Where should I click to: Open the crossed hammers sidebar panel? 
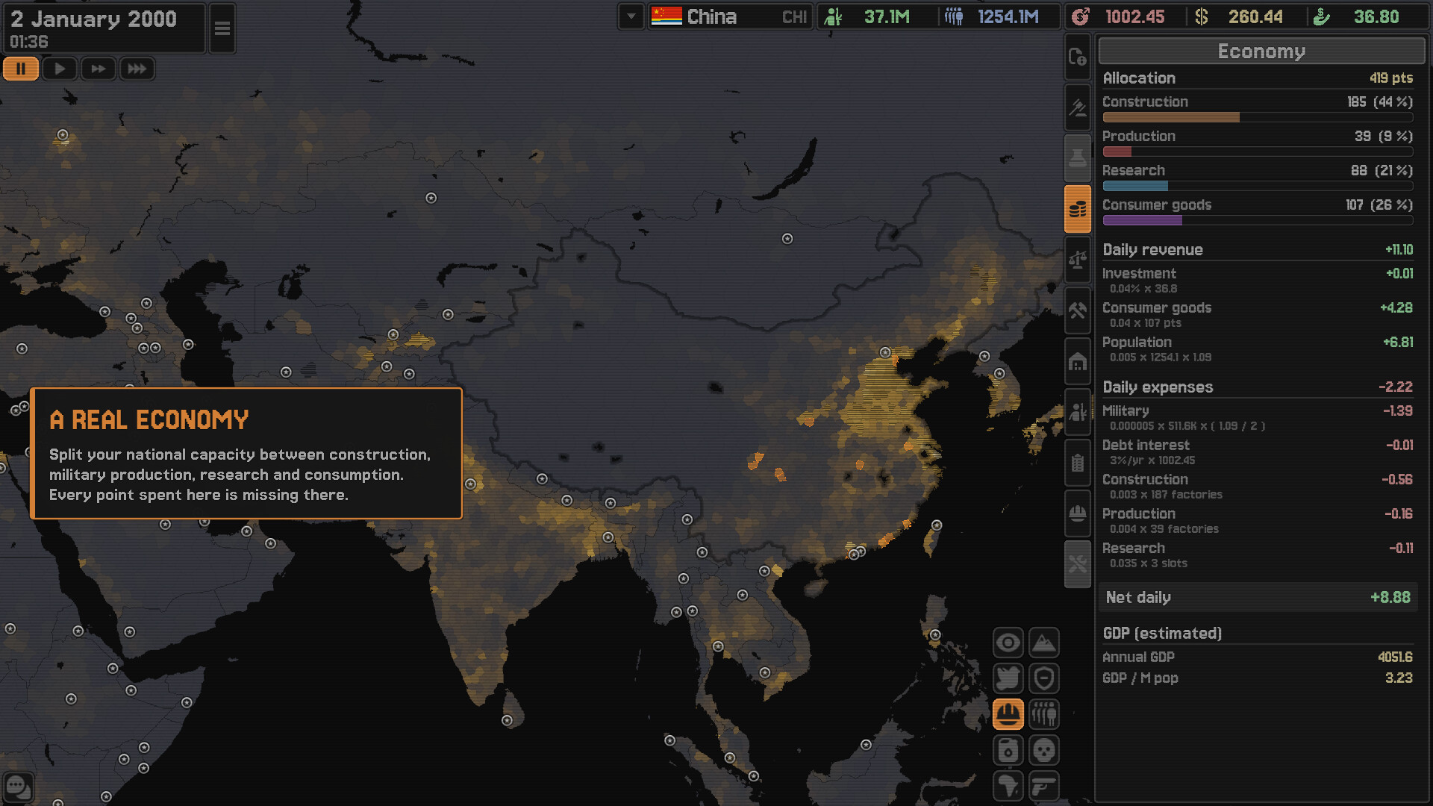(x=1077, y=310)
